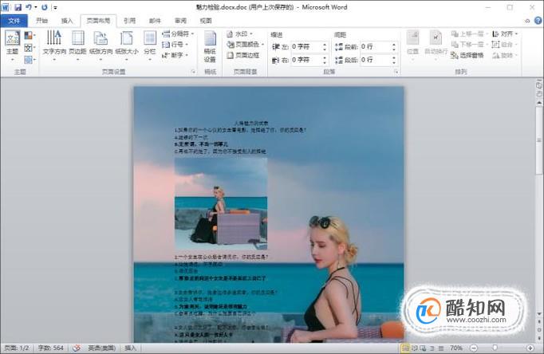Open Word Help question mark icon
Screen dimensions: 544x354
(x=538, y=21)
